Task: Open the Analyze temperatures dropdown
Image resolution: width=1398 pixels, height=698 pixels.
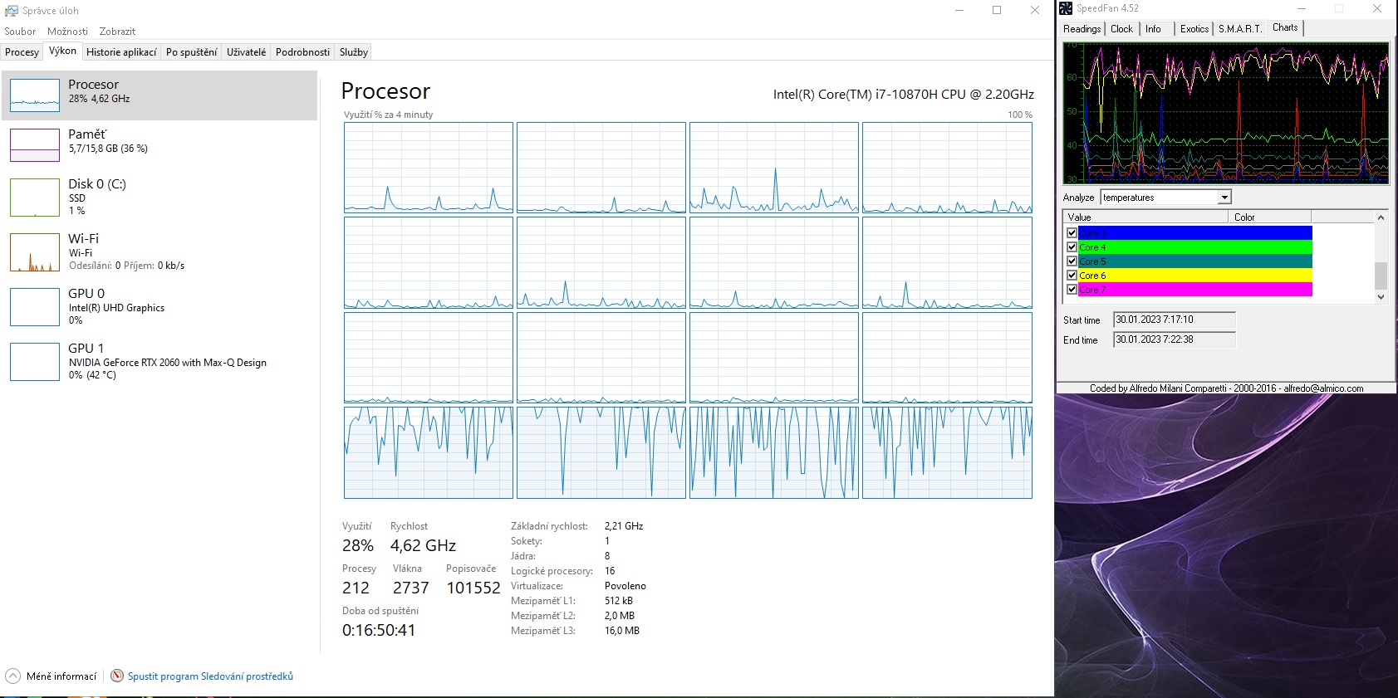Action: pos(1224,198)
